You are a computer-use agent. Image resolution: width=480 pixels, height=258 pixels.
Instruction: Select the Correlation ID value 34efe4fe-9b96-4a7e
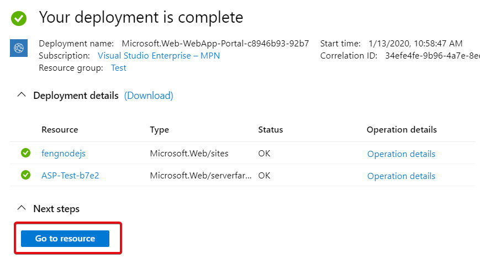point(432,56)
